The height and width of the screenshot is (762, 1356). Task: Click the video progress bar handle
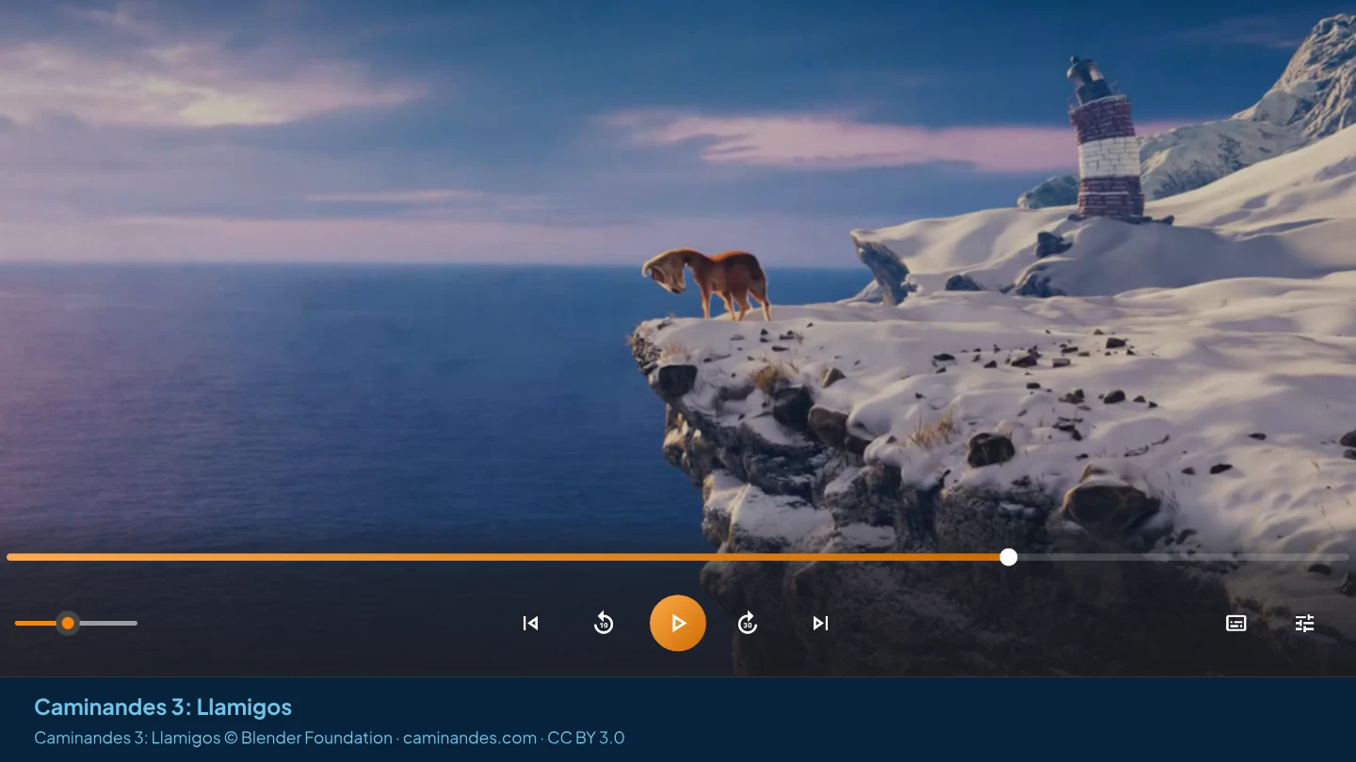click(1009, 557)
